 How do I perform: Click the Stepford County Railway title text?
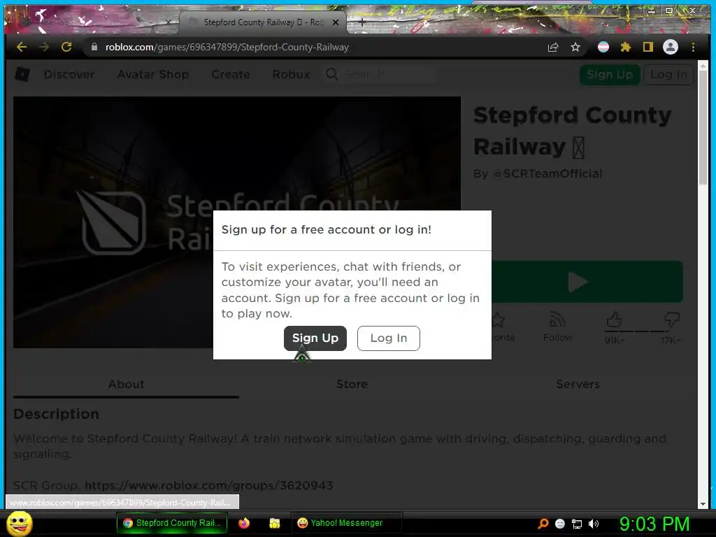[x=572, y=131]
